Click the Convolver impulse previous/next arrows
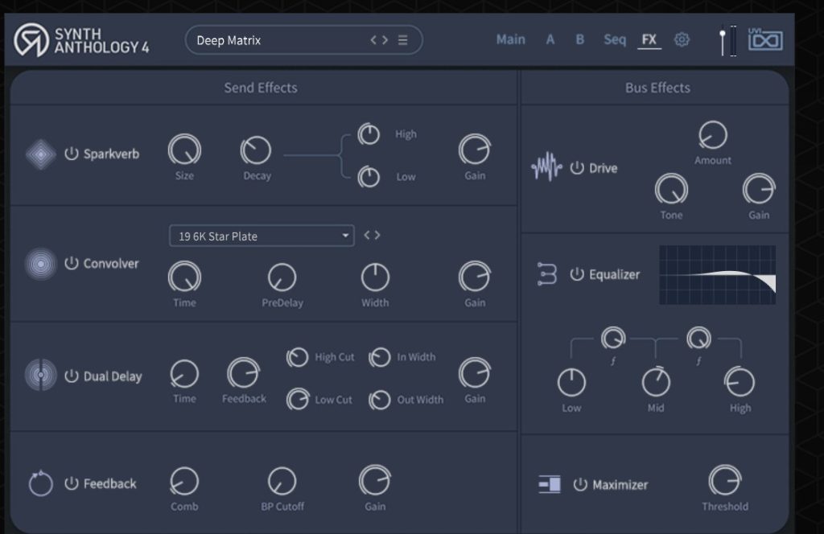824x534 pixels. pos(372,236)
